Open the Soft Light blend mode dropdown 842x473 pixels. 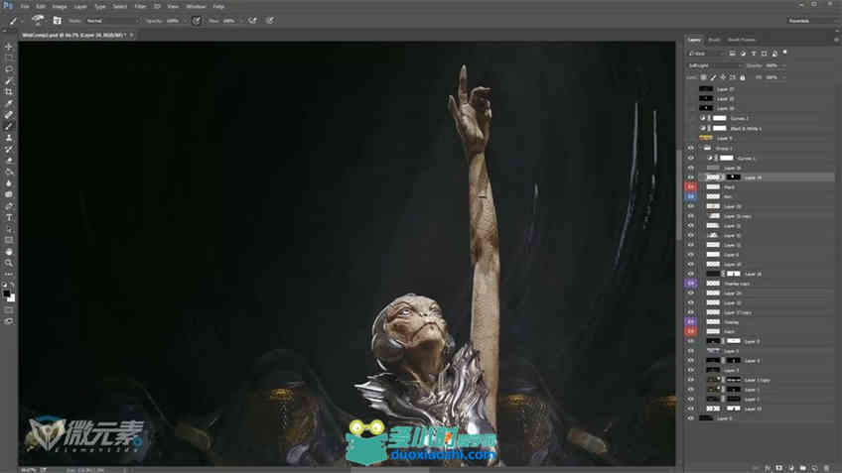715,65
